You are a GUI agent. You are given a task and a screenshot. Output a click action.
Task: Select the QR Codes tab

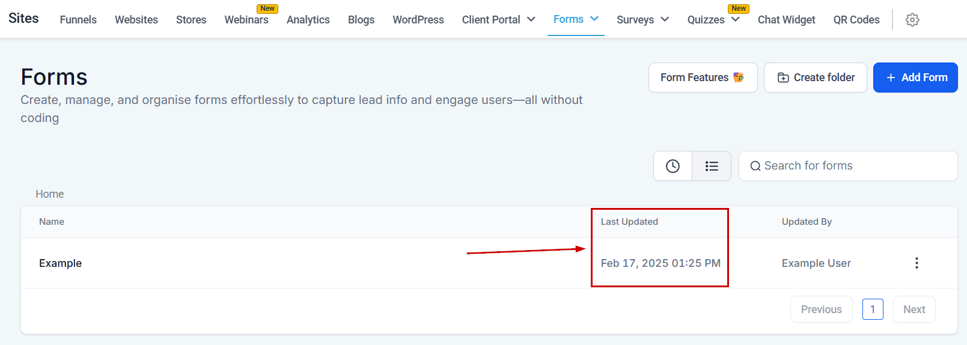(x=856, y=20)
